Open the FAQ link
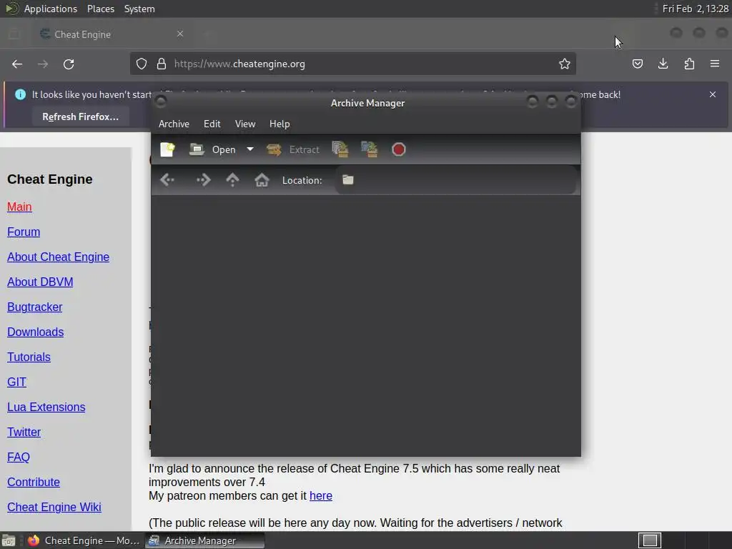Viewport: 732px width, 549px height. tap(19, 457)
